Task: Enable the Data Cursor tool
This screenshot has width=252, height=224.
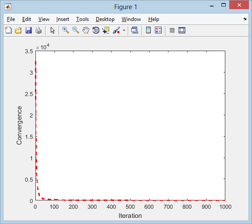Action: coord(106,30)
